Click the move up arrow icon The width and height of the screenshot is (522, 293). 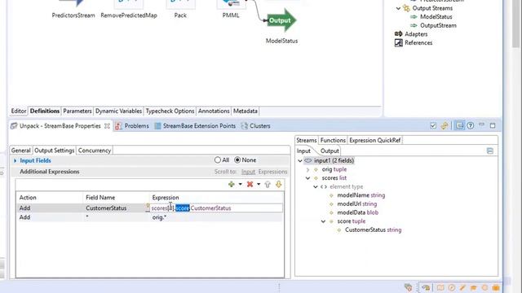(268, 185)
